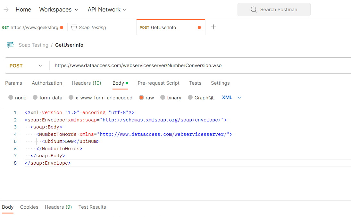Click the HTTP request icon beside the breadcrumb

10,45
